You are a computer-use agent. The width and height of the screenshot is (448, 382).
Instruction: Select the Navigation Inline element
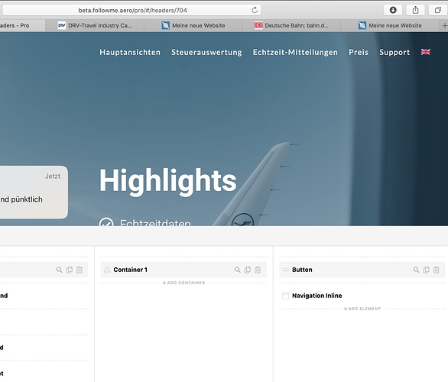point(317,296)
